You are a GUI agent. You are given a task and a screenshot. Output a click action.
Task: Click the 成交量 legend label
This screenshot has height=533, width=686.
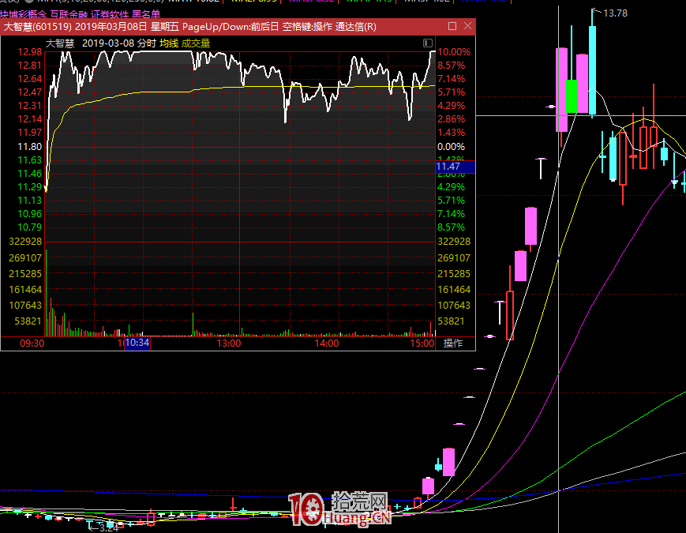coord(196,43)
